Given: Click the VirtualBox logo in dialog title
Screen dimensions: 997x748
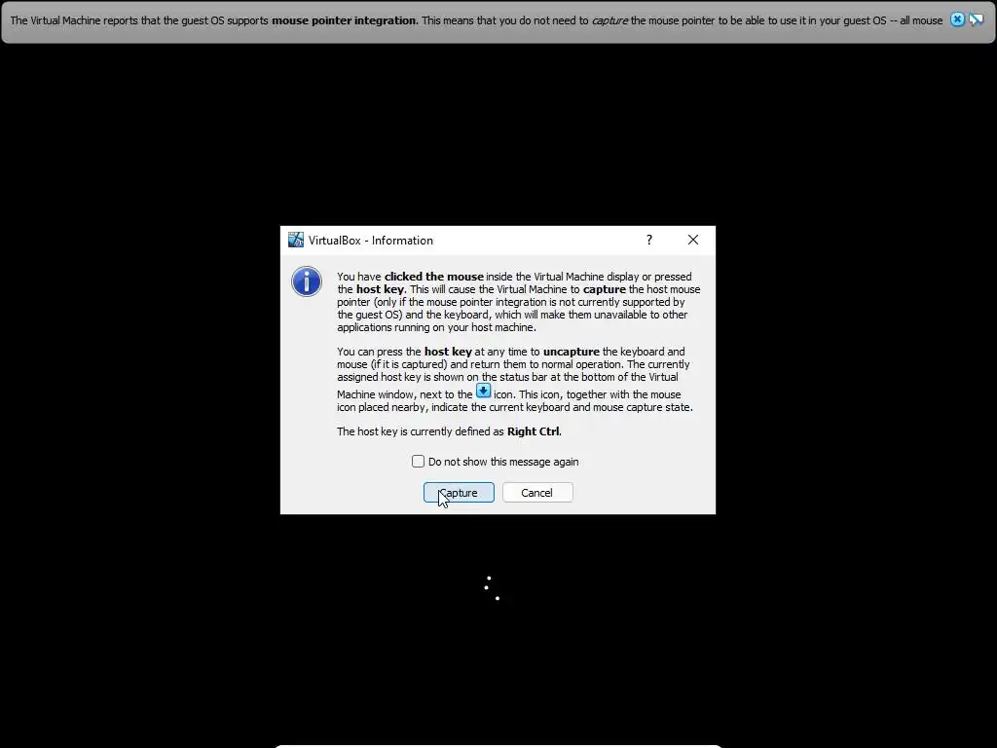Looking at the screenshot, I should (296, 240).
